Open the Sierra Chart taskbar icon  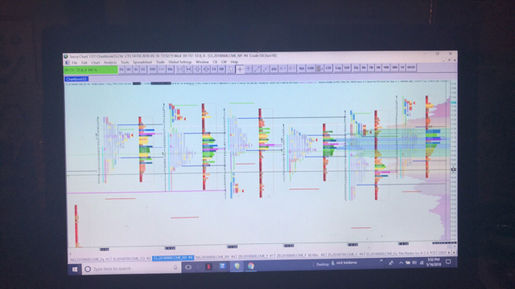[x=237, y=266]
